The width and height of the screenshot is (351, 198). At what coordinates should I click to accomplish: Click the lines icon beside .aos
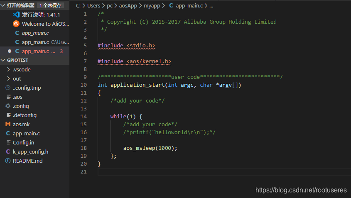coord(8,97)
